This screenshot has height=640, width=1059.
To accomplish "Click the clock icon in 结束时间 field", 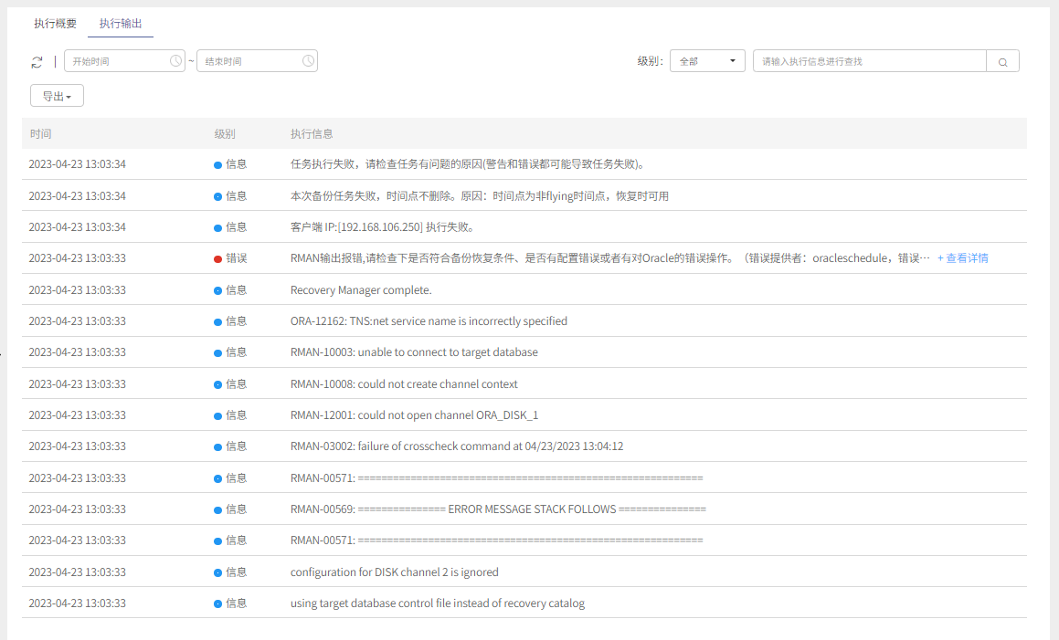I will [308, 61].
